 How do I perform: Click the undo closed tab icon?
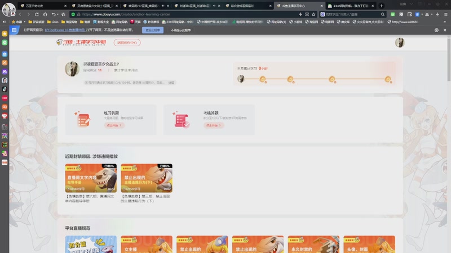[54, 15]
